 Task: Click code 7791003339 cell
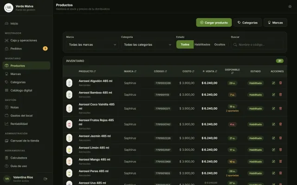point(163,83)
